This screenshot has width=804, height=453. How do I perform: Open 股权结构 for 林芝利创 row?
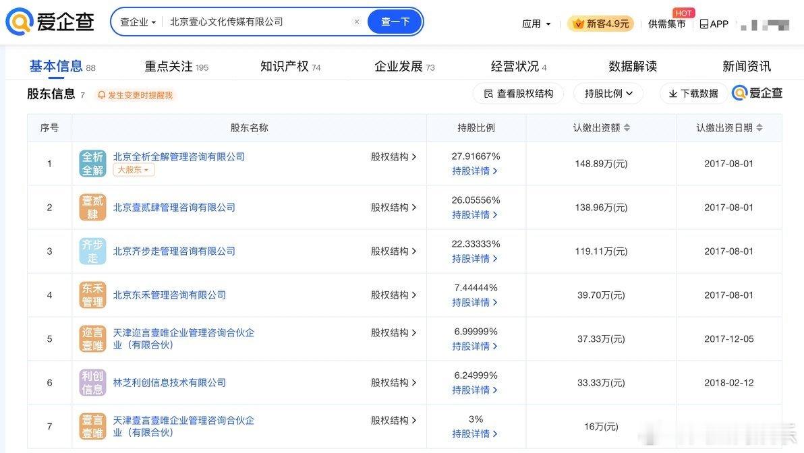[x=393, y=383]
